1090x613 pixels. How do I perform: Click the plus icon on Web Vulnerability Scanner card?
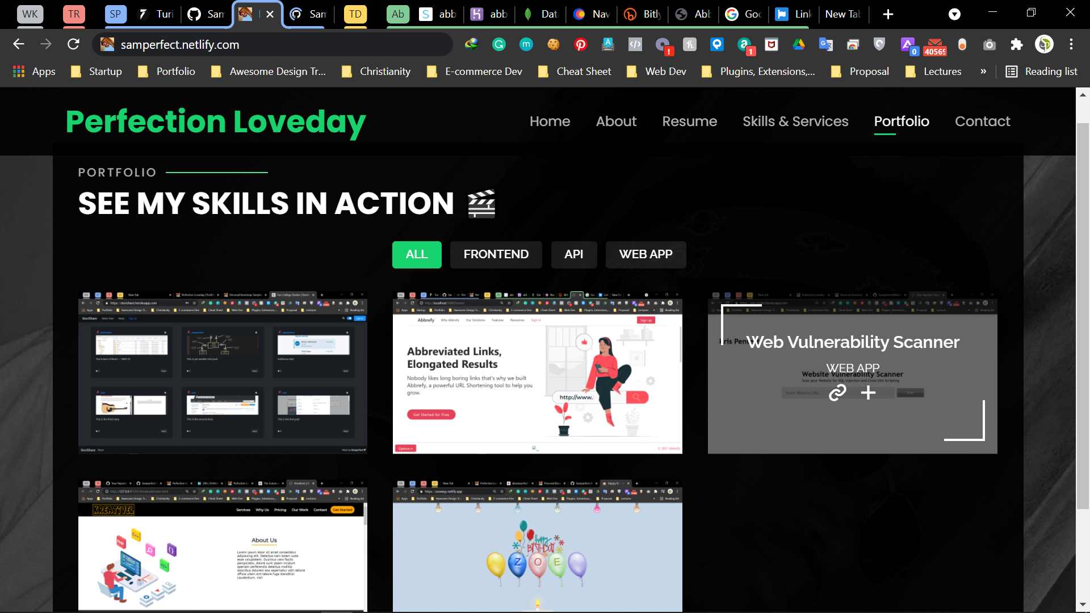pos(868,392)
